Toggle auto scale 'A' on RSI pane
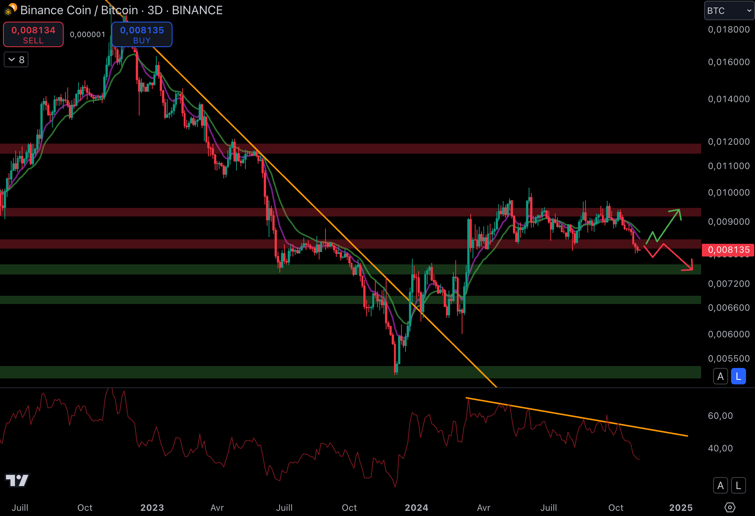The height and width of the screenshot is (516, 755). (x=720, y=486)
